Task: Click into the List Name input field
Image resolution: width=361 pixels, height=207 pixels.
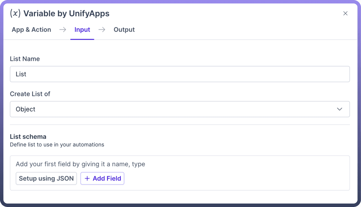Action: coord(180,74)
